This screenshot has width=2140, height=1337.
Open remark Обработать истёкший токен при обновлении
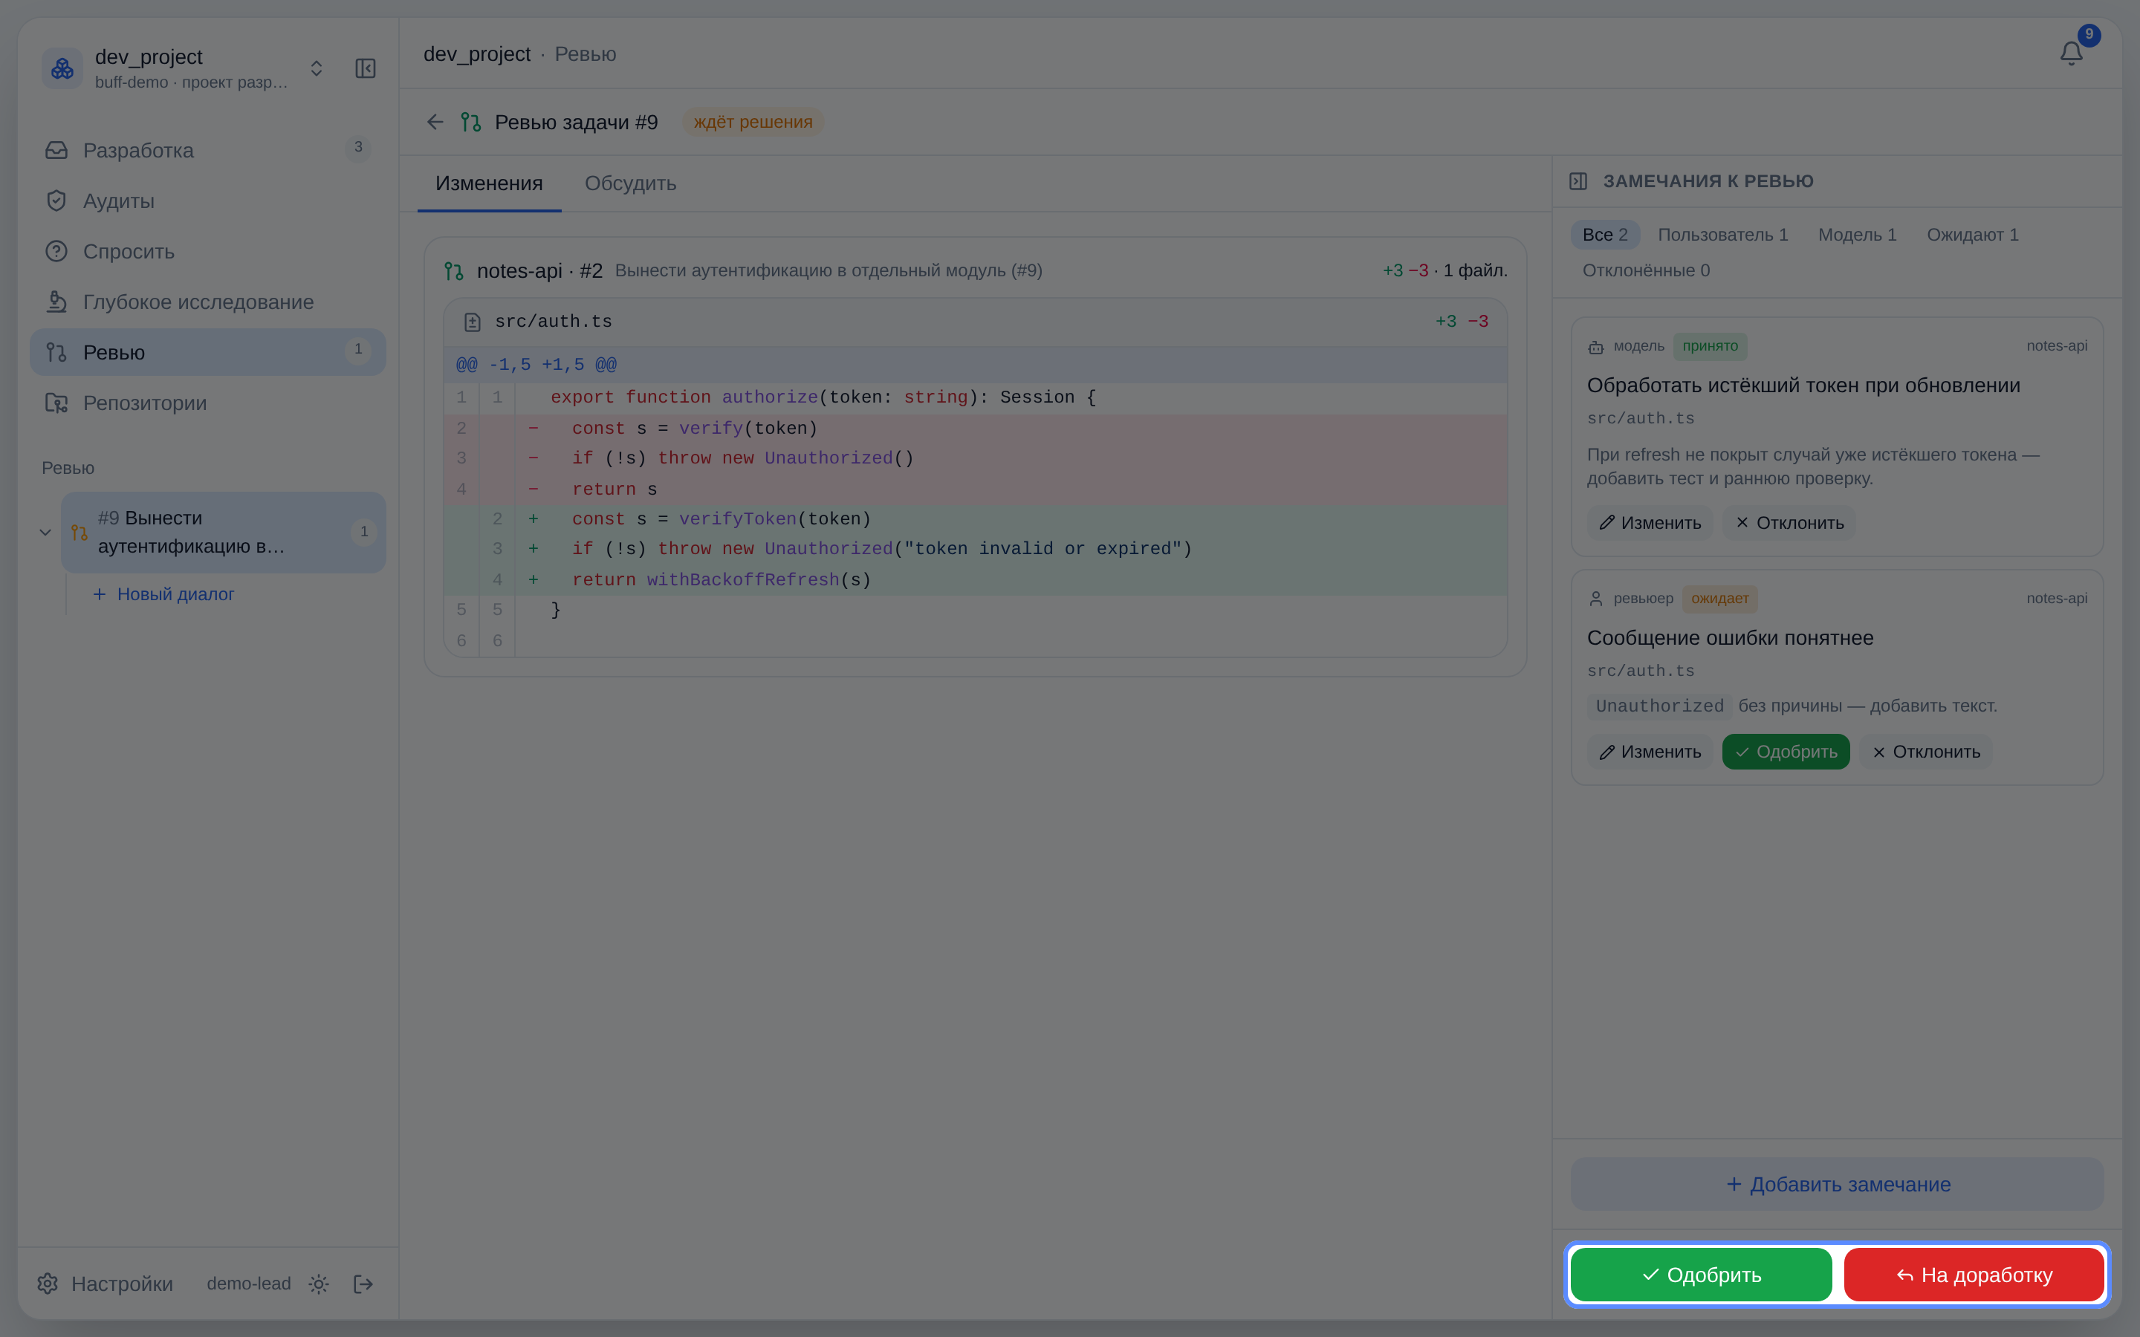point(1803,386)
